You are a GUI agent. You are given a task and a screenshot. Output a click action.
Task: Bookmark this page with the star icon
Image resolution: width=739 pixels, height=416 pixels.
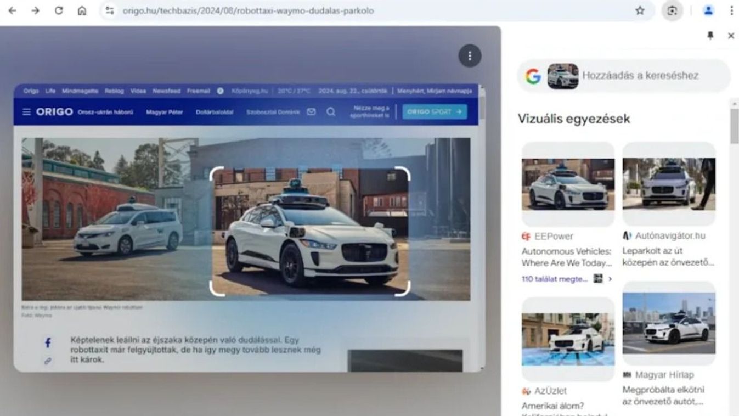pyautogui.click(x=640, y=10)
